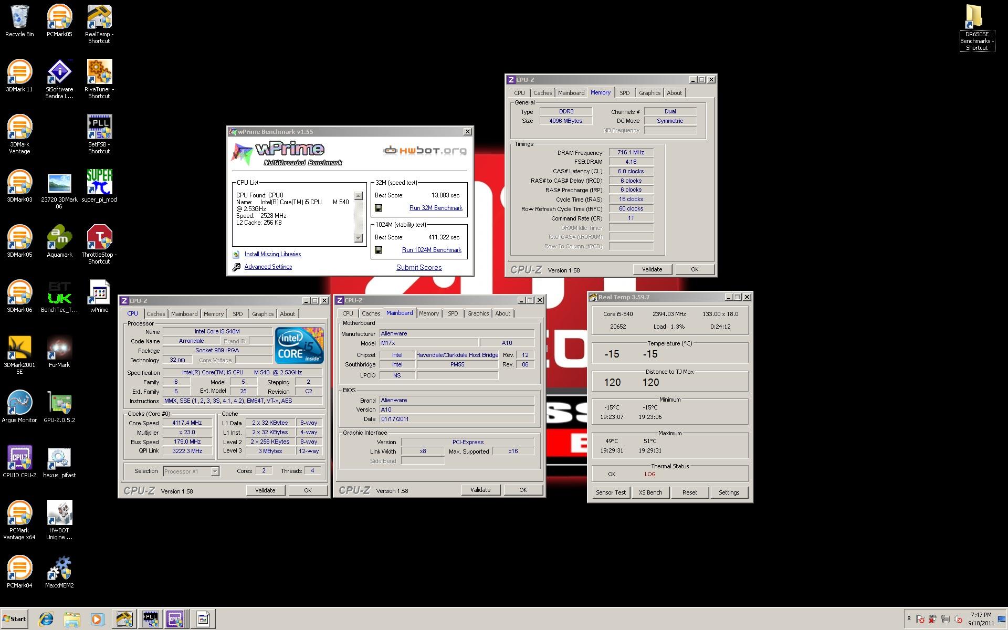
Task: Save the 1024M score using the floppy icon
Action: click(x=379, y=250)
